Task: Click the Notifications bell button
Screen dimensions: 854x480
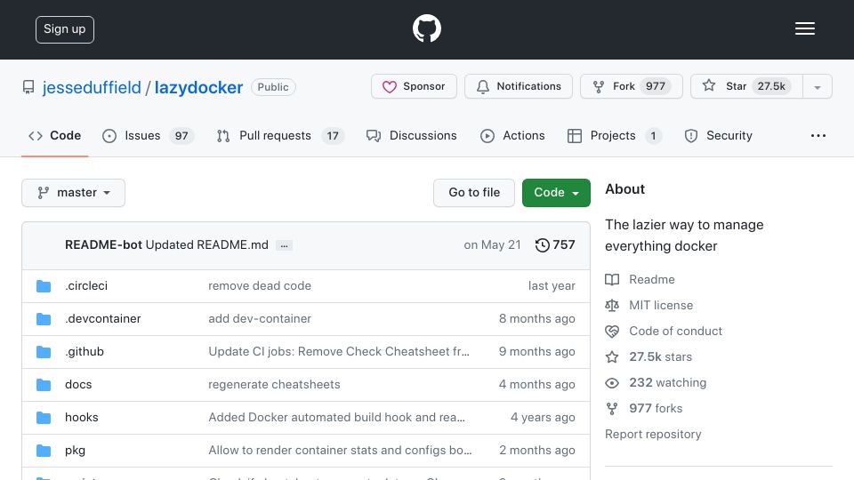Action: tap(519, 86)
